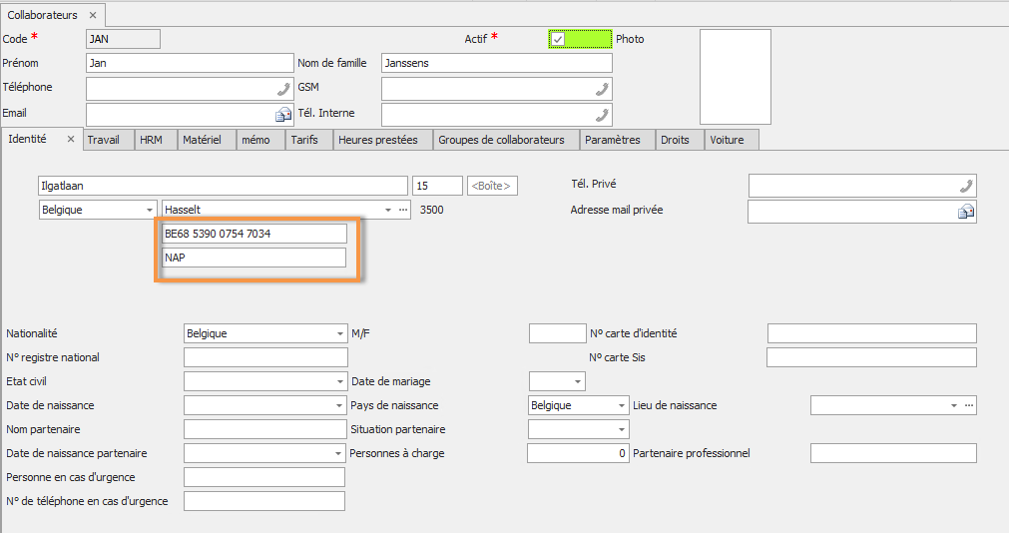Expand the Etat civil dropdown
This screenshot has width=1009, height=533.
(339, 381)
